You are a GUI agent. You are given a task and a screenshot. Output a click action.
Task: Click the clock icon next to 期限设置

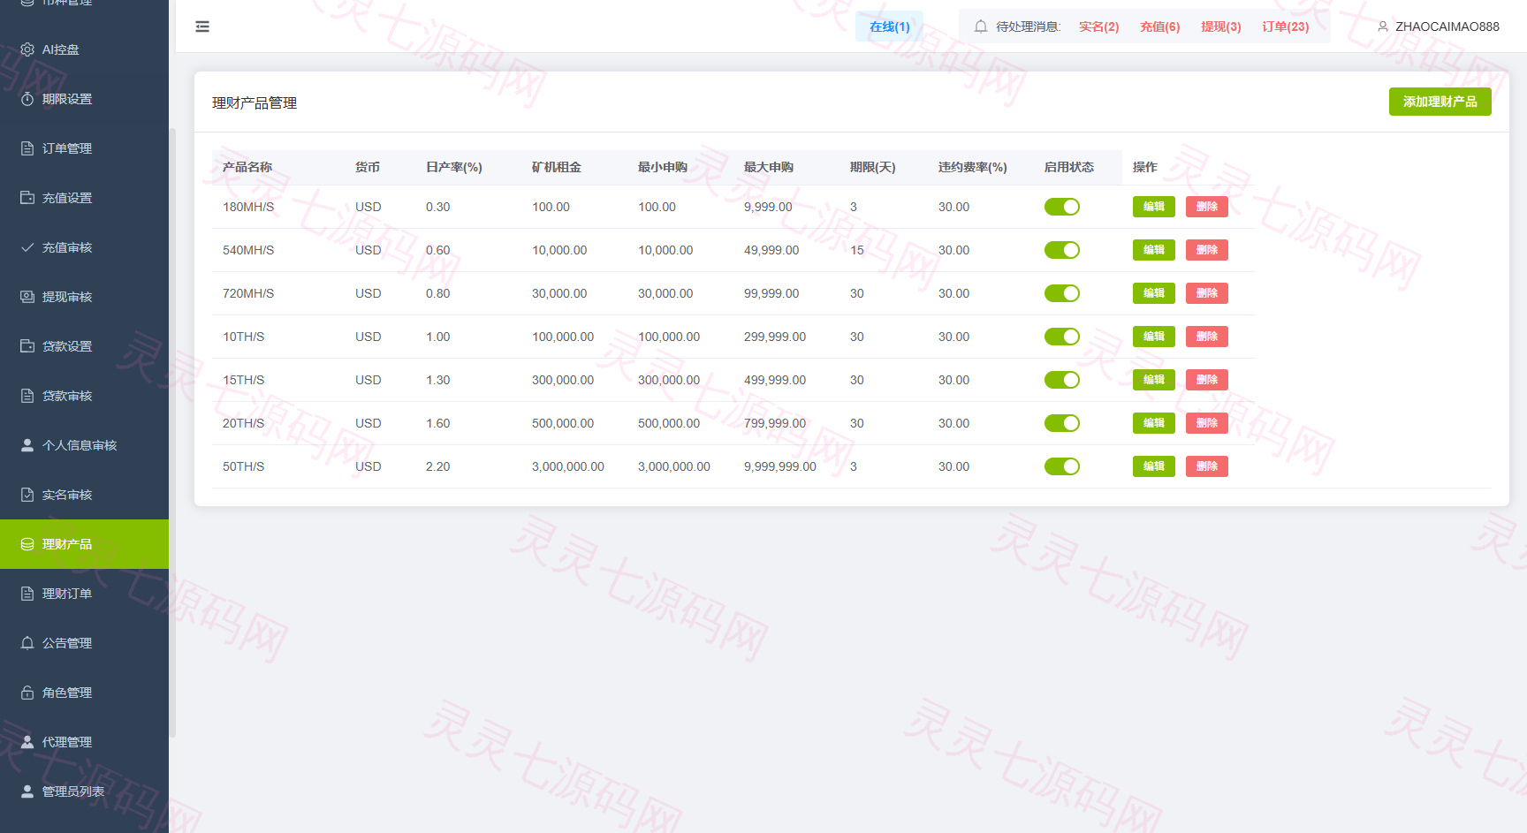(x=27, y=99)
